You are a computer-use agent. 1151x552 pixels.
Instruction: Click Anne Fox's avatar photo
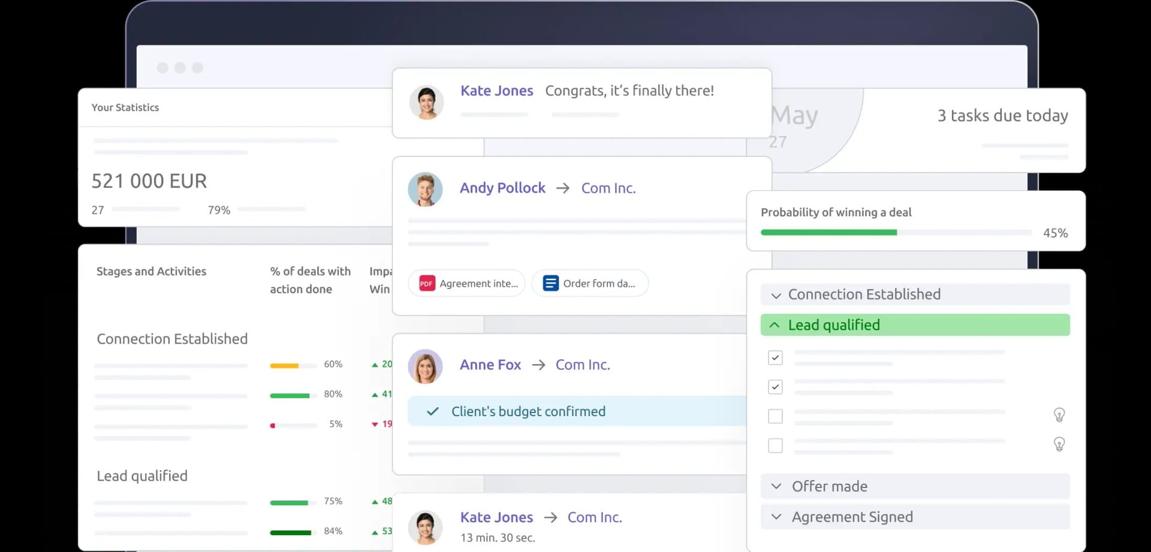[x=425, y=366]
